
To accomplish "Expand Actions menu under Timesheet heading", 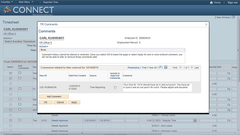I will click(7, 38).
